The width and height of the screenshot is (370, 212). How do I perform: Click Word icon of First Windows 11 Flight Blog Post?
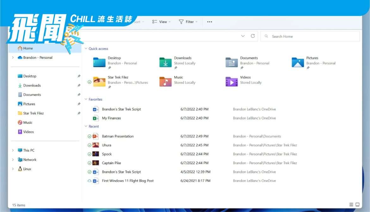(x=96, y=181)
